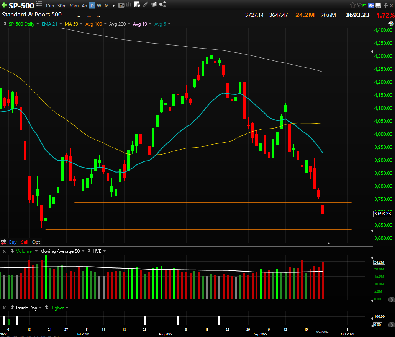
Task: Click the Buy button
Action: click(x=13, y=242)
